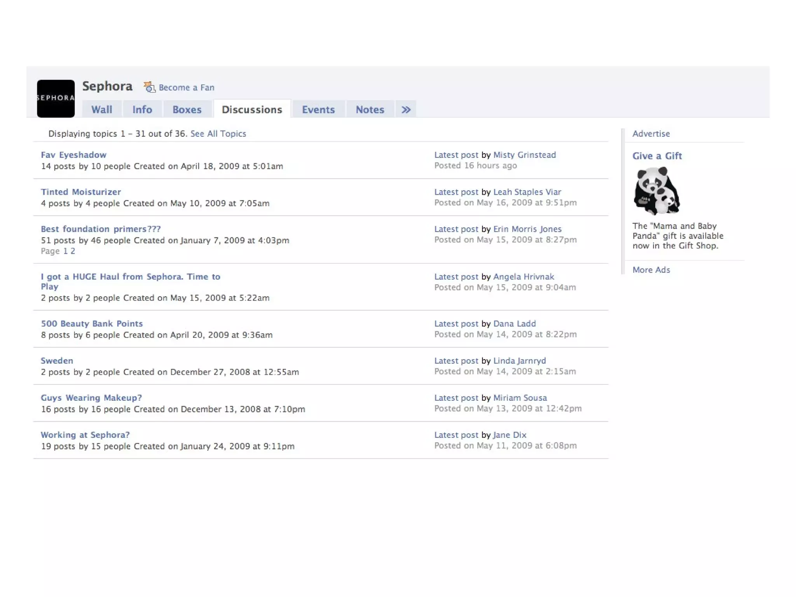The width and height of the screenshot is (796, 597).
Task: Open the Fav Eyeshadow topic
Action: click(73, 155)
